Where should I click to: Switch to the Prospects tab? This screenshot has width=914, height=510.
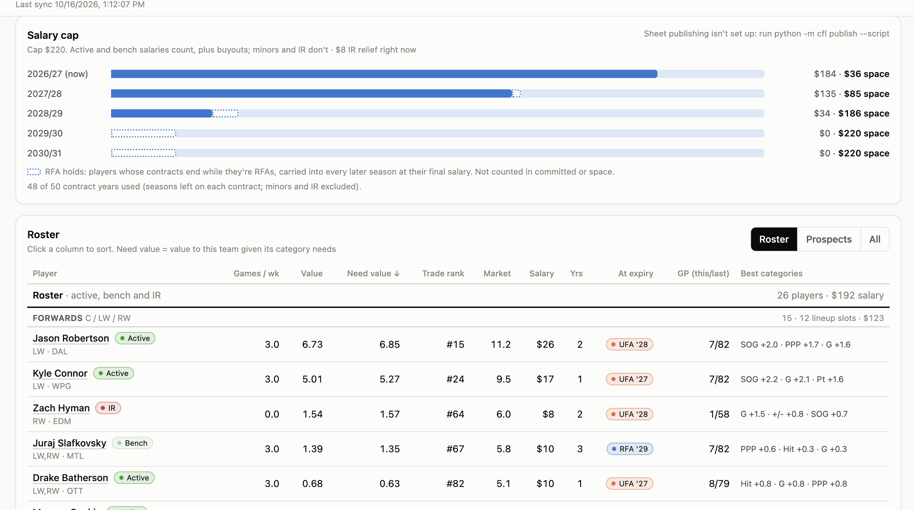click(828, 240)
